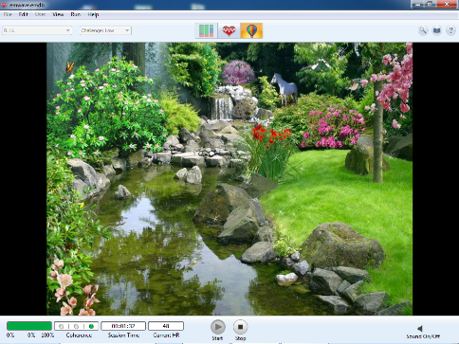
Task: Click the emWave heart icon in title bar
Action: pos(4,5)
